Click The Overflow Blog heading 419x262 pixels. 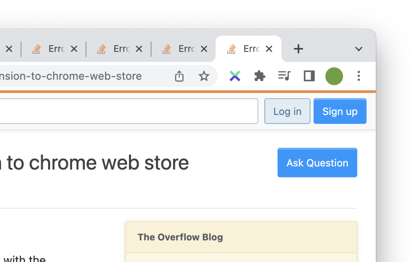tap(180, 237)
